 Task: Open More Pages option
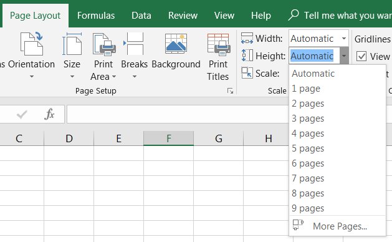(337, 226)
